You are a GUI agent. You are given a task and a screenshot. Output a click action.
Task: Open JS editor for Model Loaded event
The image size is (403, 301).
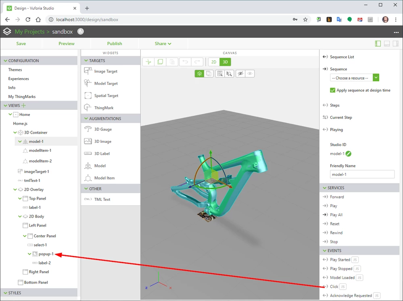[359, 278]
